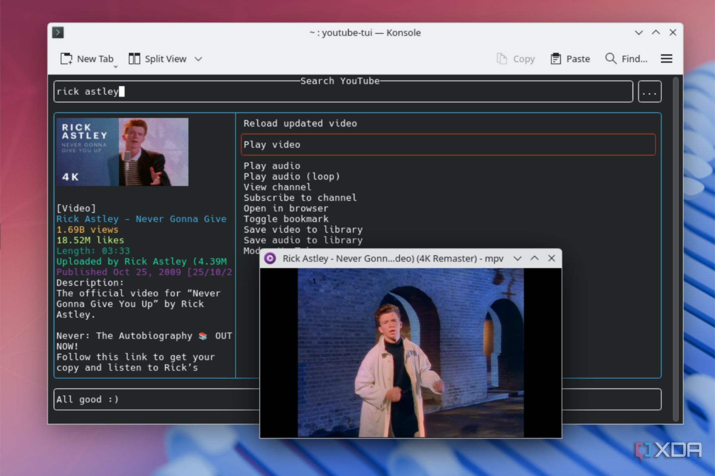Minimize the mpv player window

517,259
